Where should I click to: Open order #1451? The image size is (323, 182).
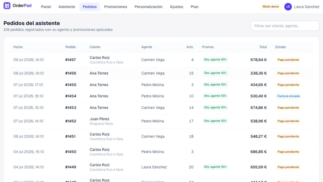70,136
